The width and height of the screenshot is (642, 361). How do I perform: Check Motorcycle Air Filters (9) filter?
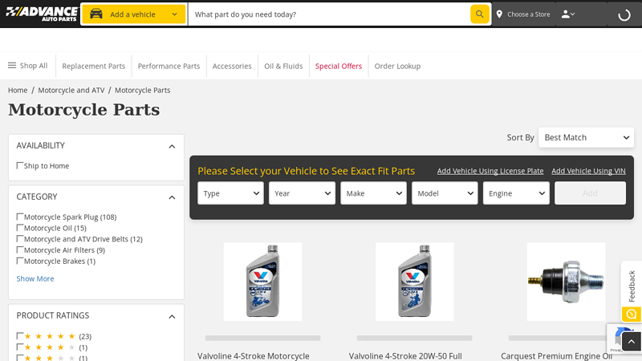coord(19,249)
